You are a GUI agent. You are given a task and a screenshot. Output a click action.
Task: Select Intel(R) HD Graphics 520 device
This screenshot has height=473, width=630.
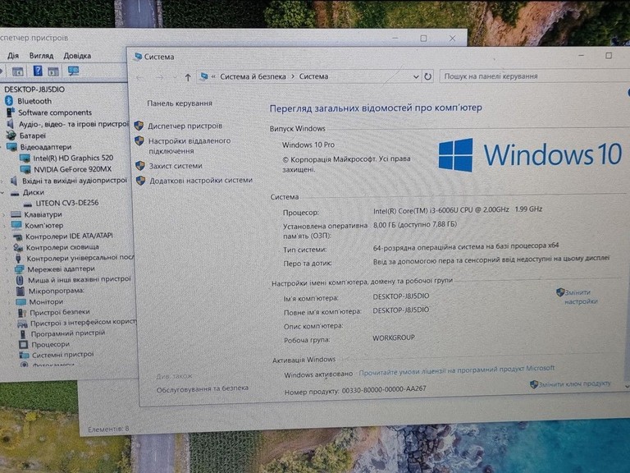pos(73,158)
